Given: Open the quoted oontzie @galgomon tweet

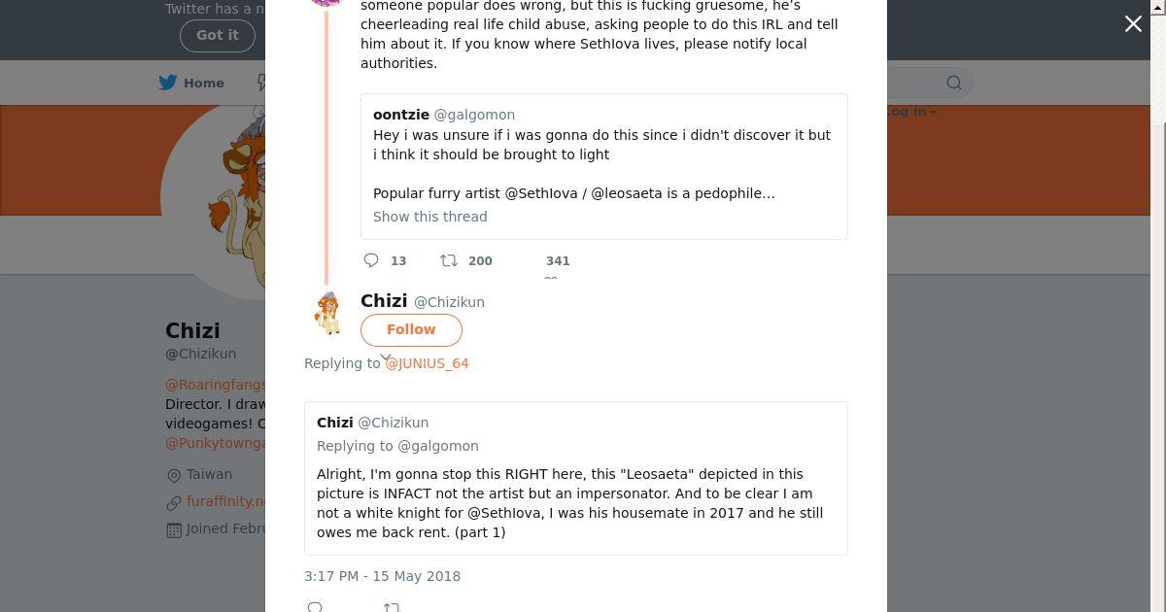Looking at the screenshot, I should click(603, 155).
